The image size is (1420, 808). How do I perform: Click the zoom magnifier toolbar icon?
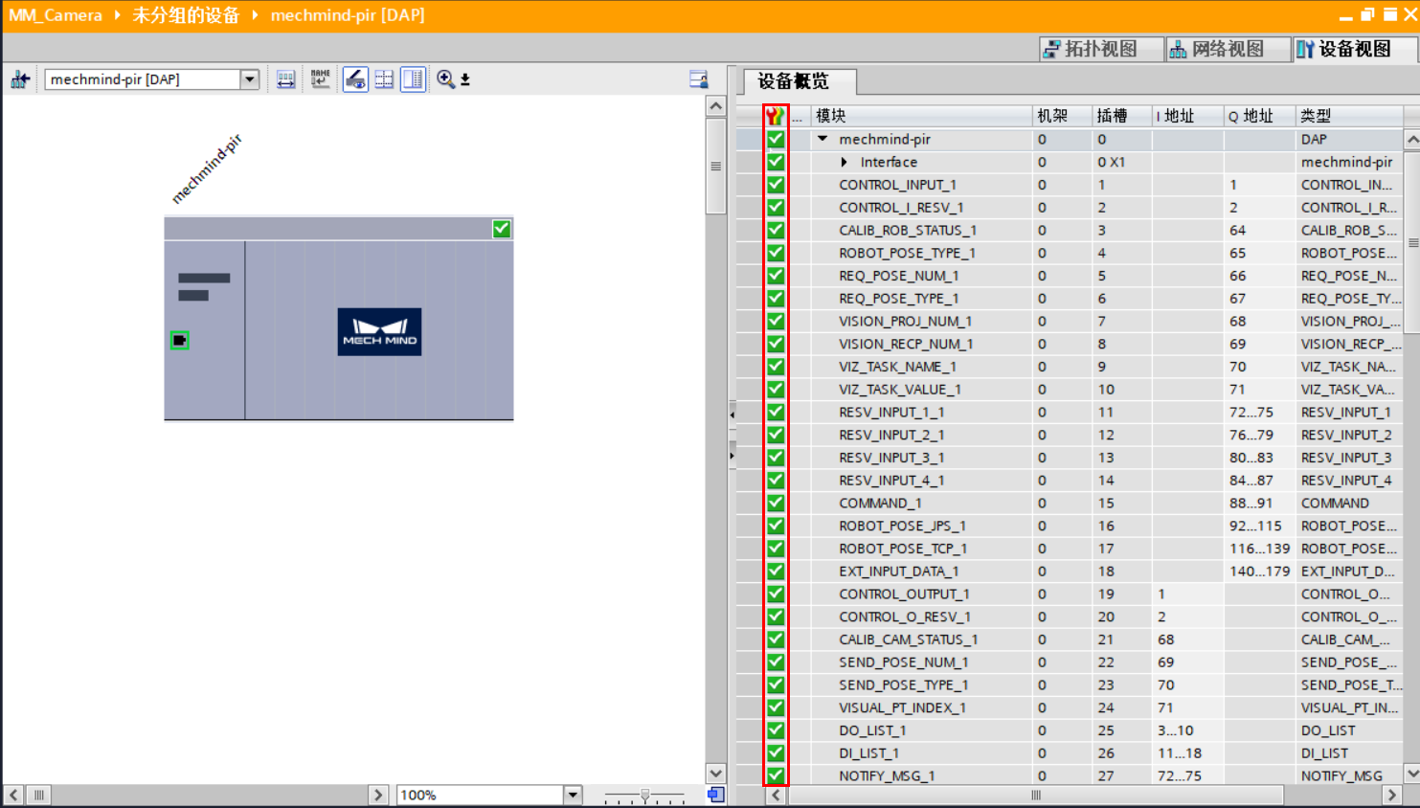[x=445, y=79]
